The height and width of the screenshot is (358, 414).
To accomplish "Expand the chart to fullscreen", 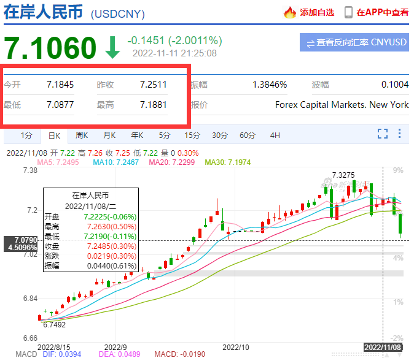I will tap(383, 134).
